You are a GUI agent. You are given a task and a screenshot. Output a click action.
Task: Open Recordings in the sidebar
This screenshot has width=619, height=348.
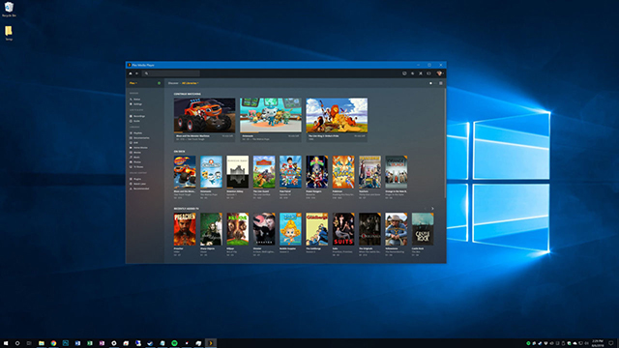(x=137, y=116)
